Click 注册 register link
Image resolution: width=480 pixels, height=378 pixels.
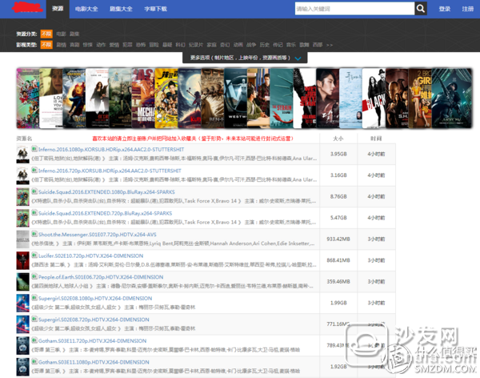(468, 9)
